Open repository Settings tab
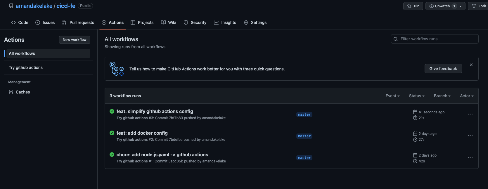 pyautogui.click(x=255, y=22)
